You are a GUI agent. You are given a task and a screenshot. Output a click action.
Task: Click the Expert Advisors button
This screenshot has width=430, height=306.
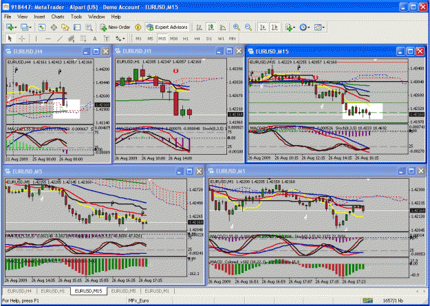[167, 28]
